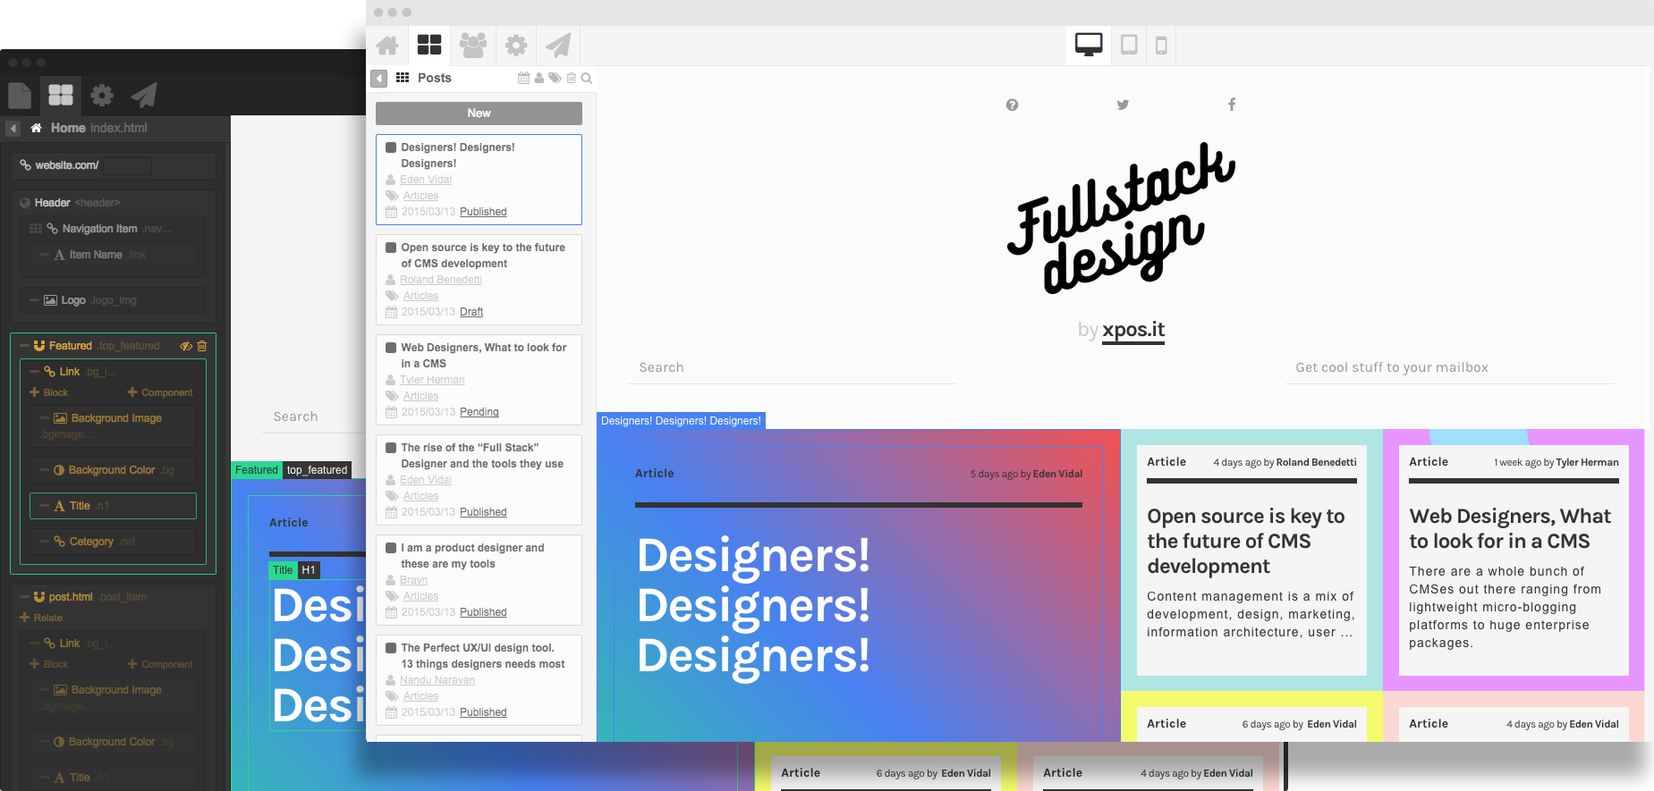Add Component under the Featured Link
Viewport: 1654px width, 791px height.
(160, 392)
